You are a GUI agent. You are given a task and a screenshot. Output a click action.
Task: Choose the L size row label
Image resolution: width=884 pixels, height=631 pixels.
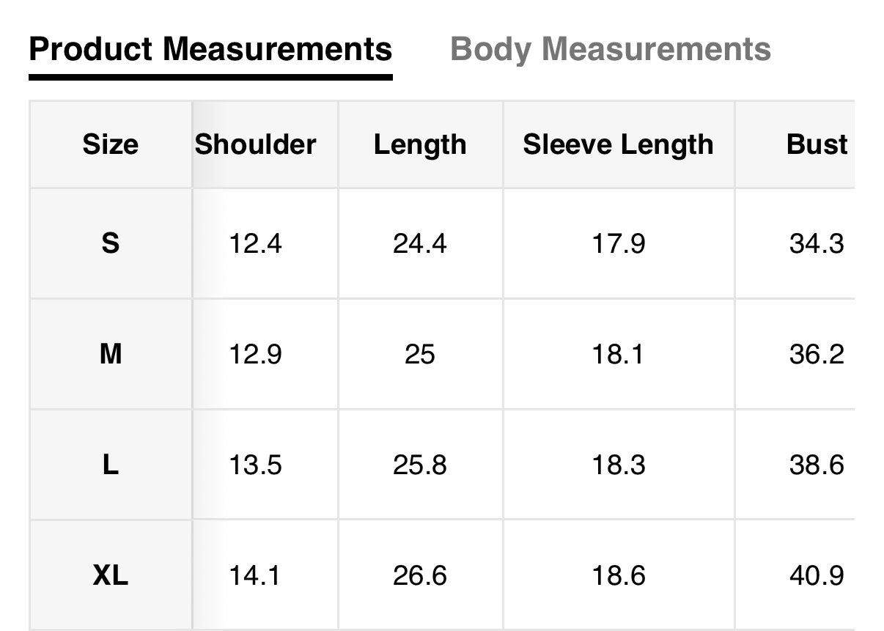(x=110, y=465)
